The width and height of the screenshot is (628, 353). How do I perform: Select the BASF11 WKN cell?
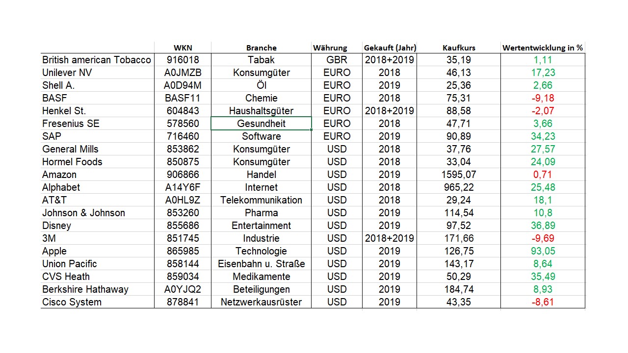[x=183, y=98]
